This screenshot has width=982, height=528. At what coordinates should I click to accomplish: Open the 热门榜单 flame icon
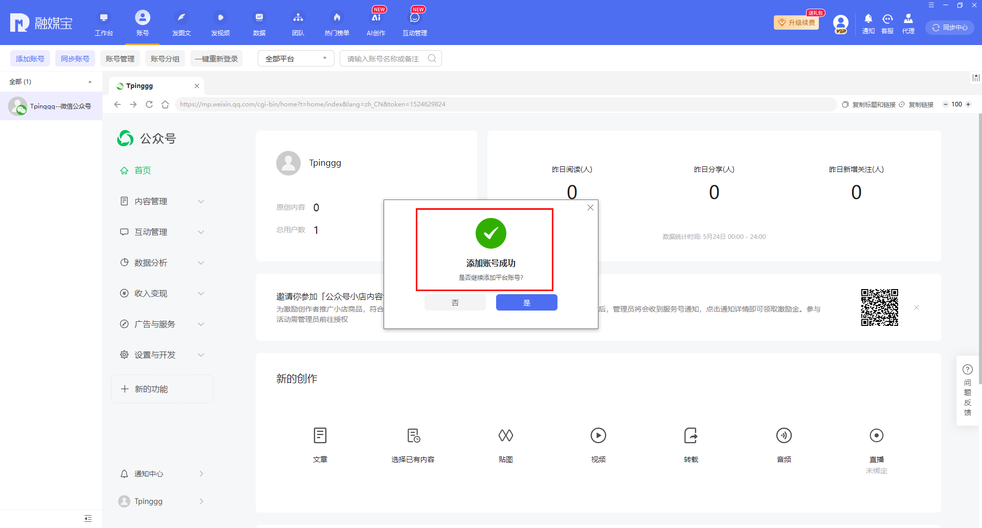point(337,17)
